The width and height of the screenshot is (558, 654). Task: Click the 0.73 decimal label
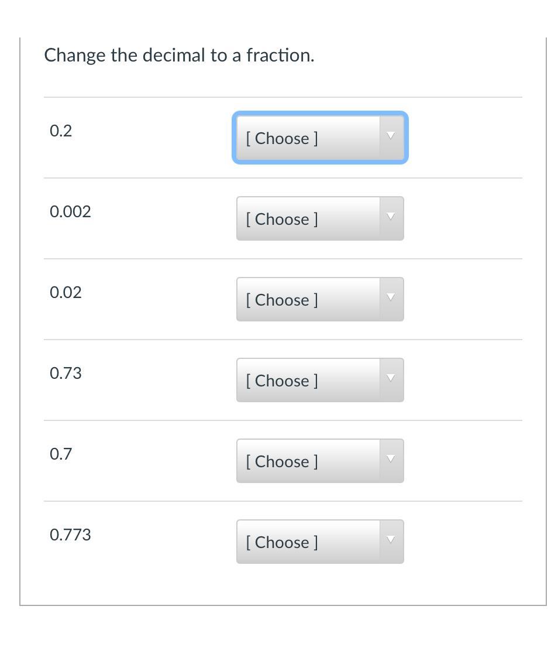click(66, 374)
